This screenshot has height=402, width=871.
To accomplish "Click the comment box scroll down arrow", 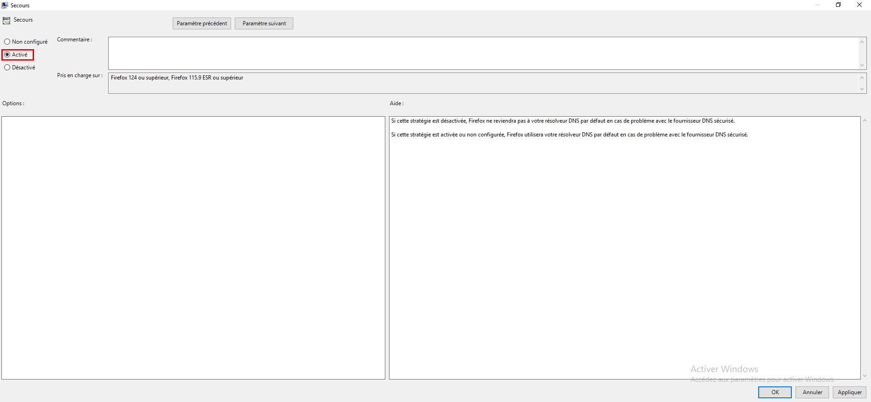I will (x=862, y=65).
